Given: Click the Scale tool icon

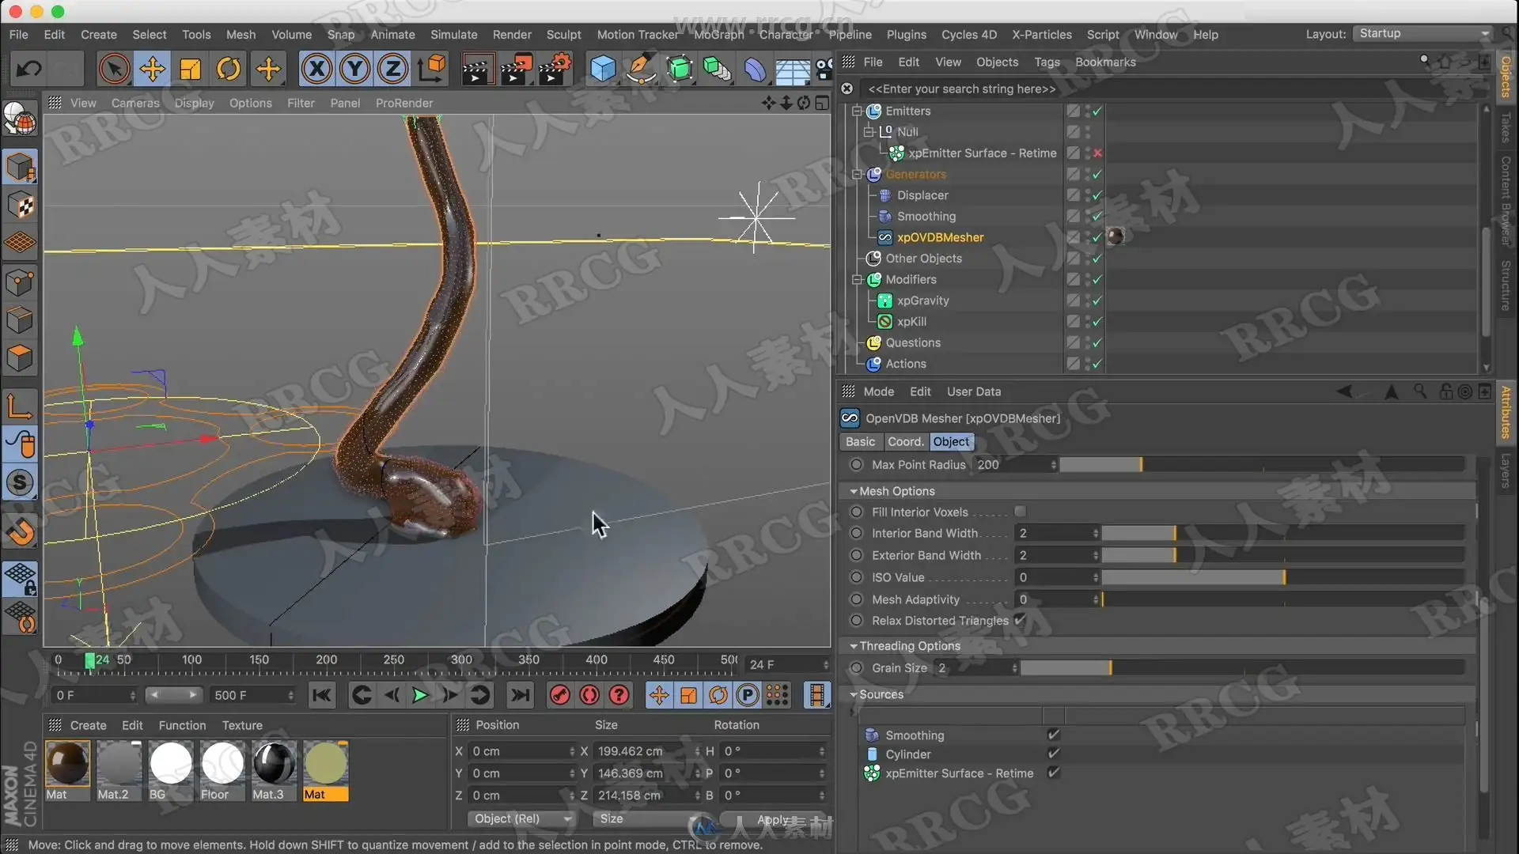Looking at the screenshot, I should [191, 70].
